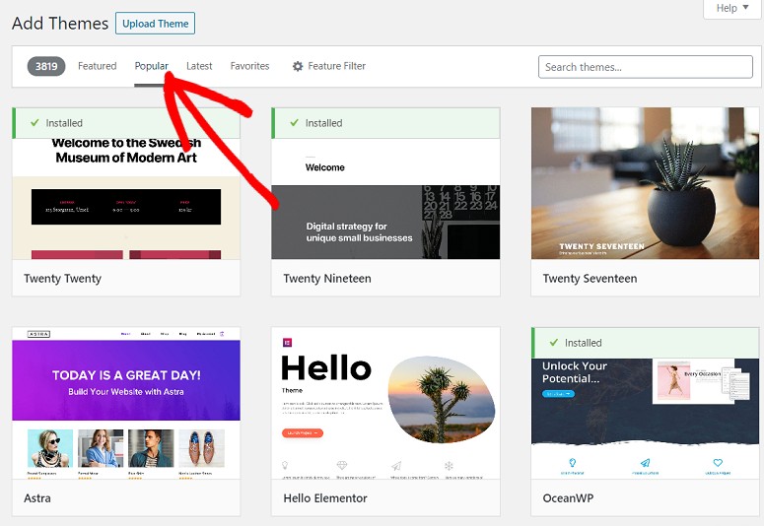Click the Astra theme name
The height and width of the screenshot is (526, 764).
[37, 498]
